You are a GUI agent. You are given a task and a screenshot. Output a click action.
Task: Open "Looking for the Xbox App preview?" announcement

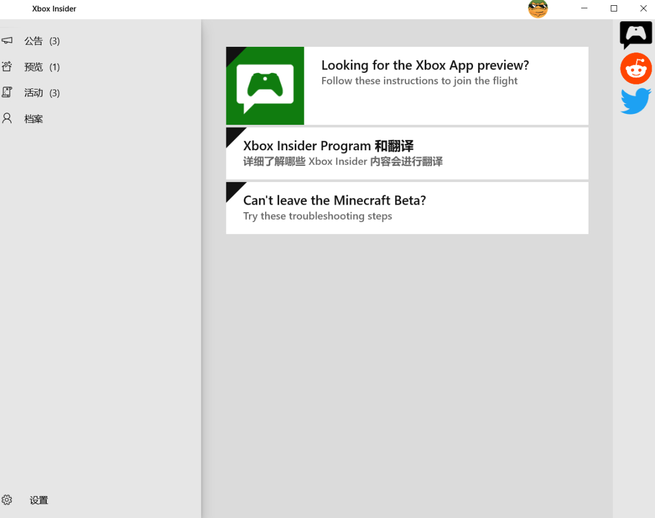click(407, 86)
